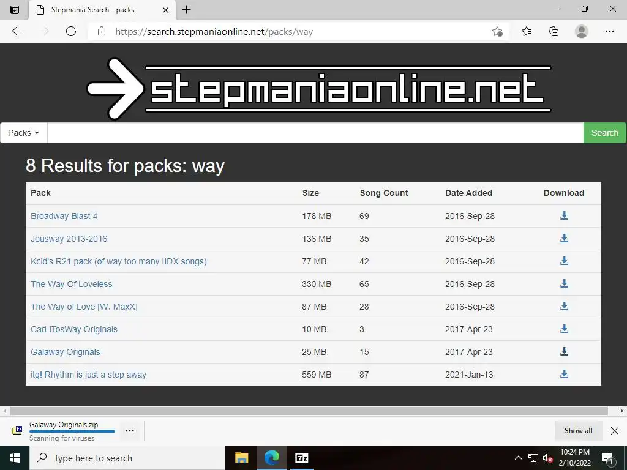View site information lock icon

point(102,31)
